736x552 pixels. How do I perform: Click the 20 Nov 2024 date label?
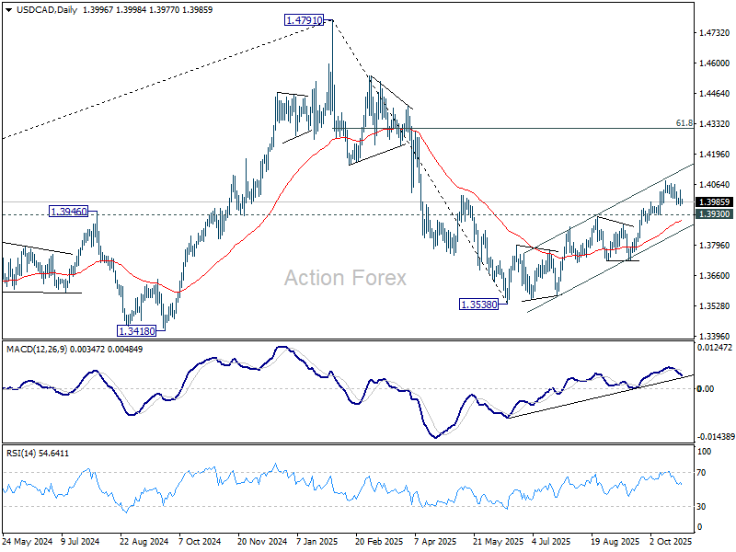tap(262, 542)
